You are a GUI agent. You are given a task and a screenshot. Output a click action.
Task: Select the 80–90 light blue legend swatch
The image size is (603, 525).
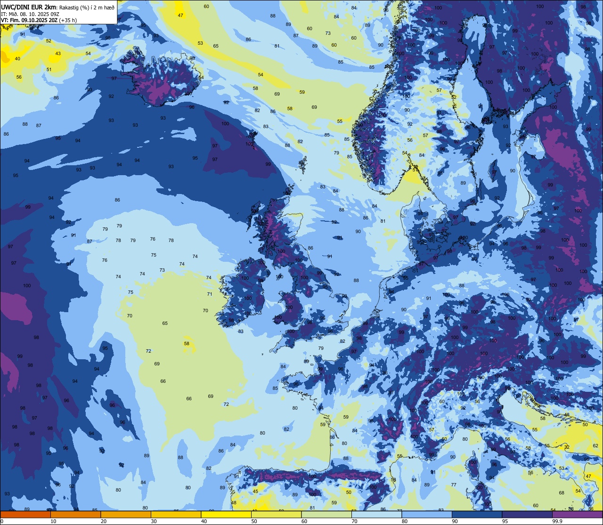tap(427, 515)
